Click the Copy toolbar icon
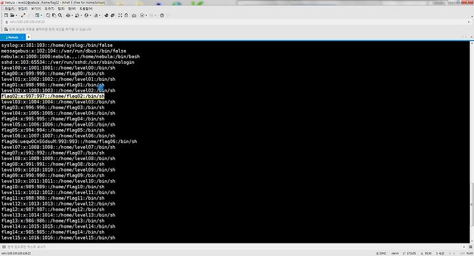 pyautogui.click(x=48, y=15)
